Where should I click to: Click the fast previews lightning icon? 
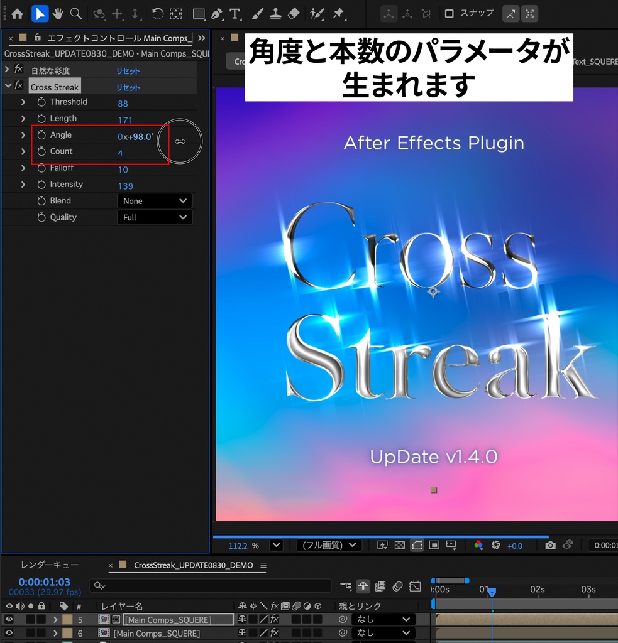(382, 545)
